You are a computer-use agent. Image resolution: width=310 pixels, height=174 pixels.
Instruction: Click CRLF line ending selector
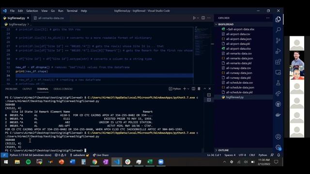pos(252,155)
